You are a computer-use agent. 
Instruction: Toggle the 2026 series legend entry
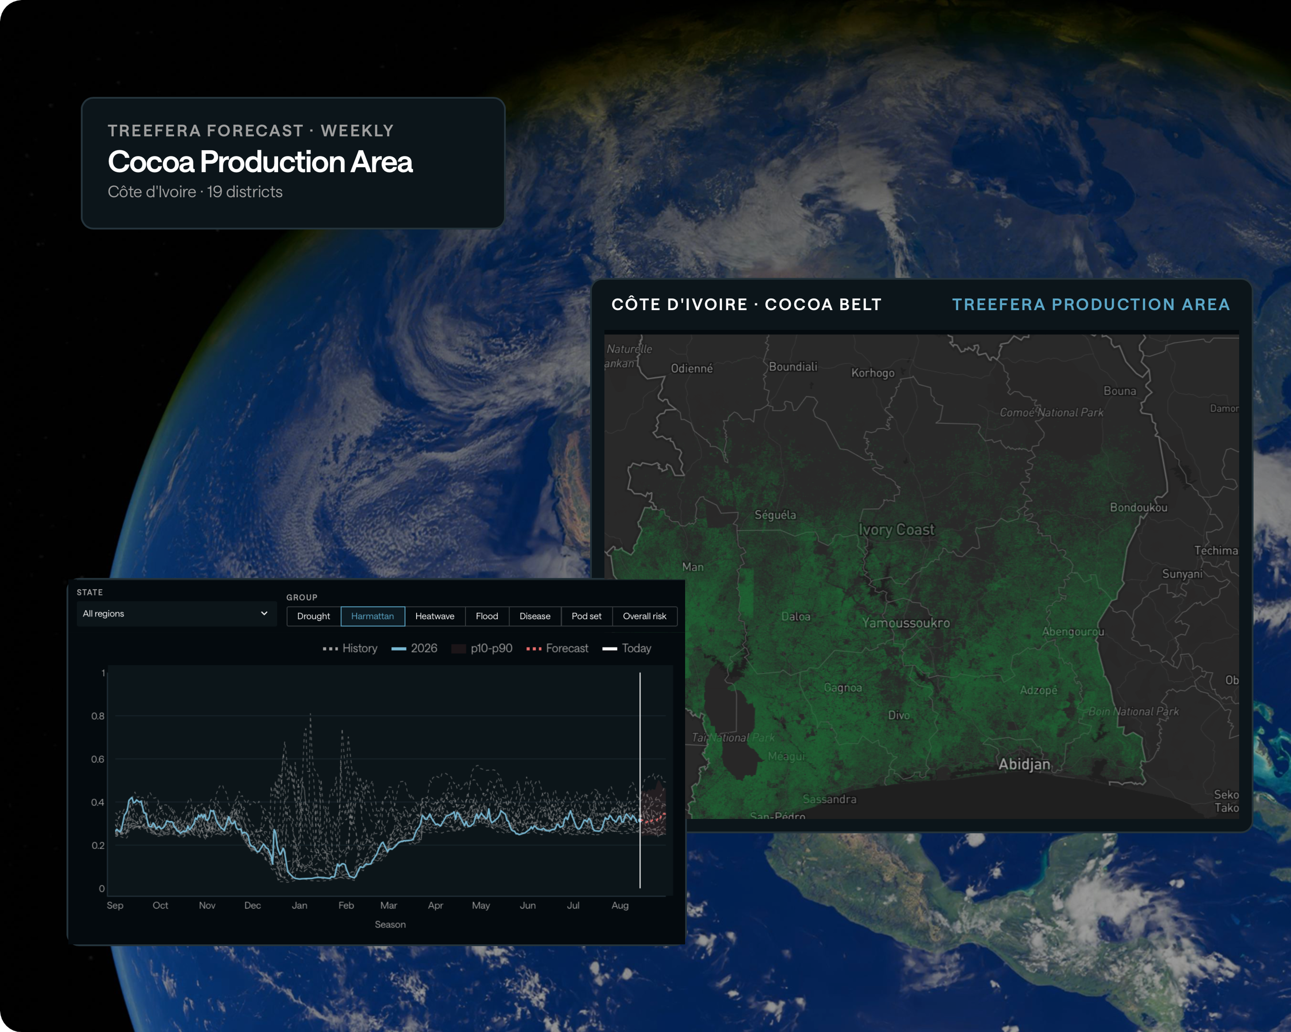click(x=415, y=648)
